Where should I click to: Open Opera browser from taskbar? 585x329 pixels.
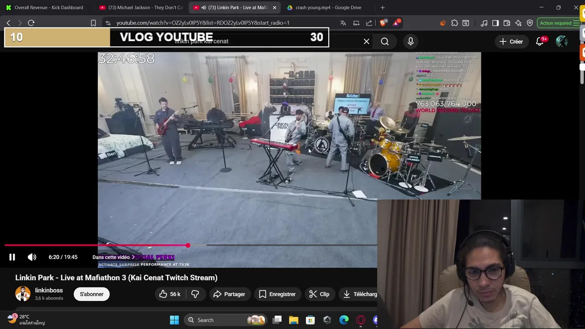(x=361, y=320)
